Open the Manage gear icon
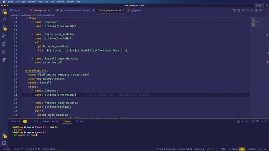269x151 pixels. pos(4,143)
